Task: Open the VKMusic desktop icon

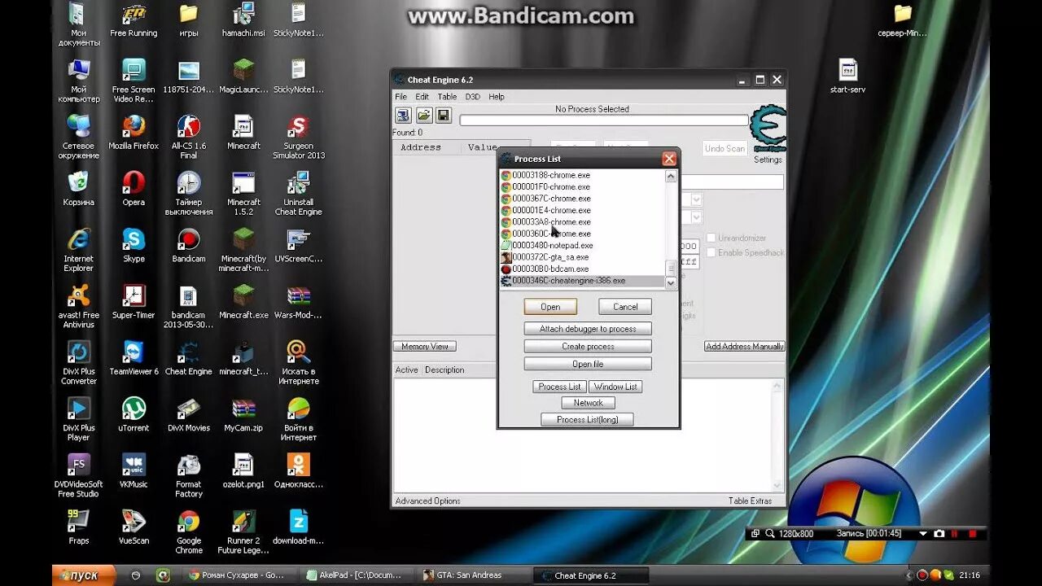Action: coord(134,470)
